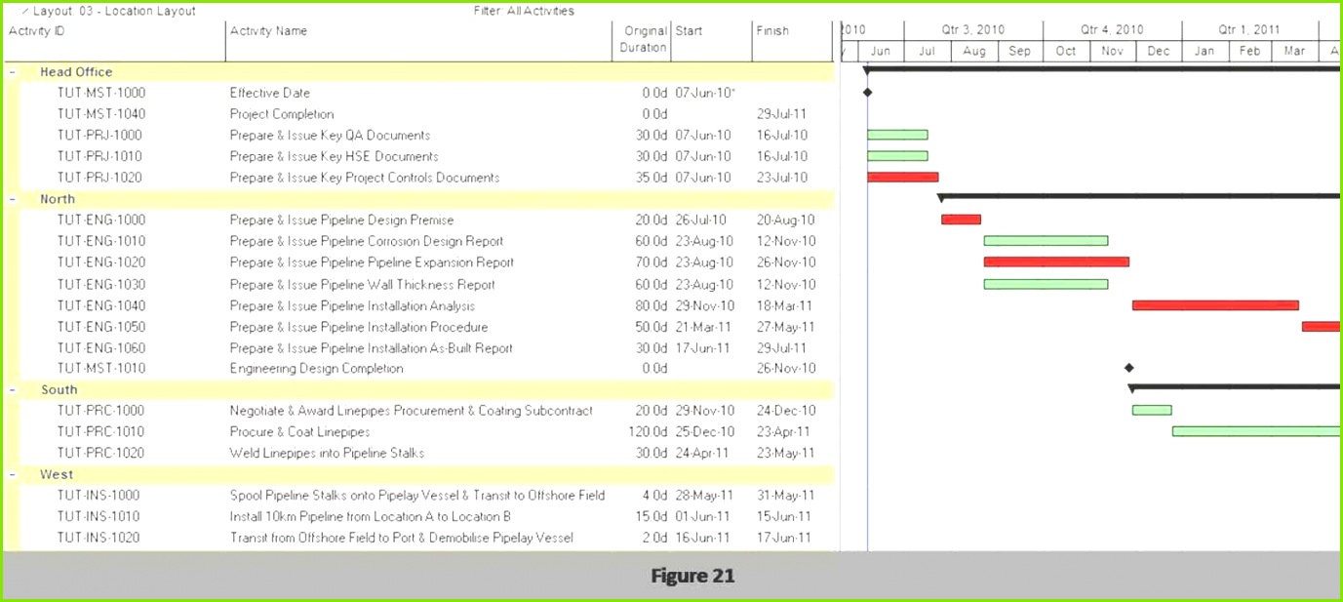Viewport: 1343px width, 602px height.
Task: Click the Filter: All Activities label
Action: tap(524, 11)
